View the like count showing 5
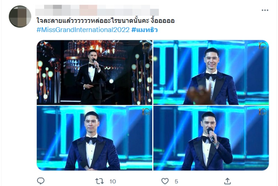This screenshot has height=186, width=278. point(176,181)
